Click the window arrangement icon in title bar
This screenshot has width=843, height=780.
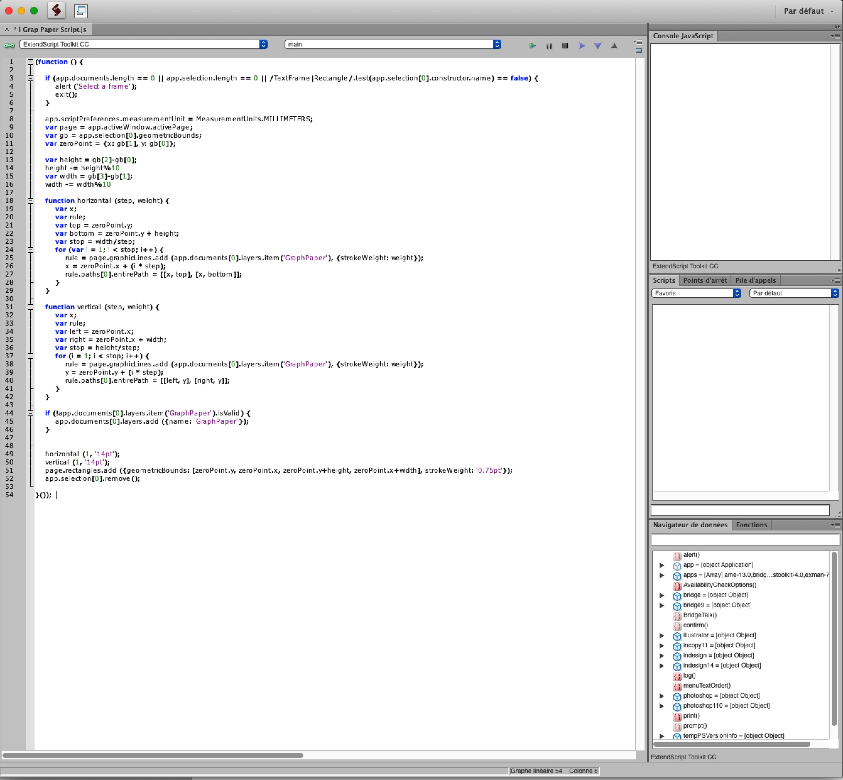(81, 11)
